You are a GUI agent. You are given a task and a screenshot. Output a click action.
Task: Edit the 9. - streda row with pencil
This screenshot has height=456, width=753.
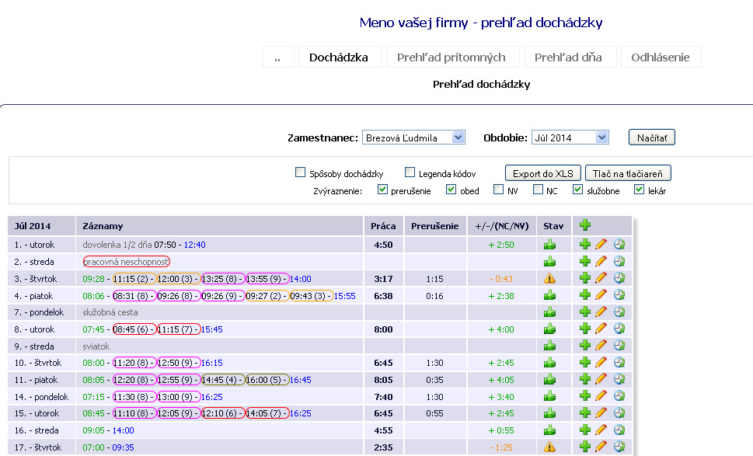point(601,346)
